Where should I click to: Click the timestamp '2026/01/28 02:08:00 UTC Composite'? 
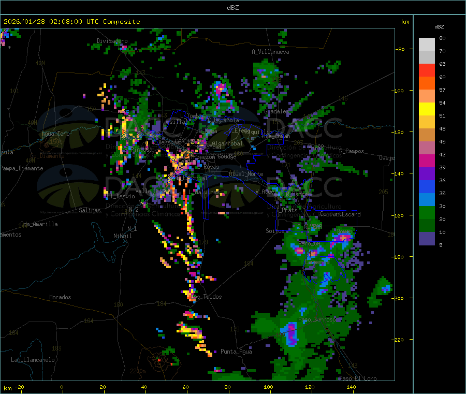[71, 22]
